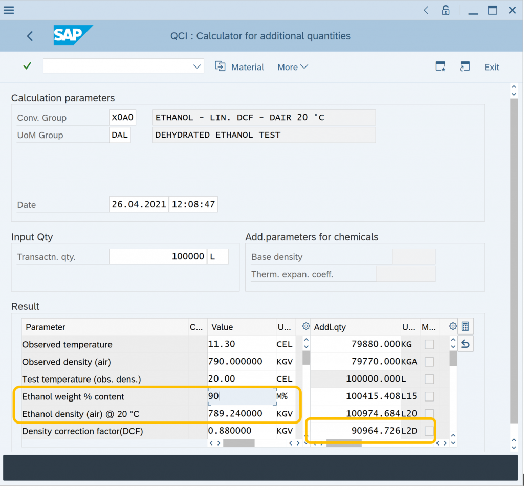Select the Addl.qty column header
The image size is (524, 490).
[356, 327]
